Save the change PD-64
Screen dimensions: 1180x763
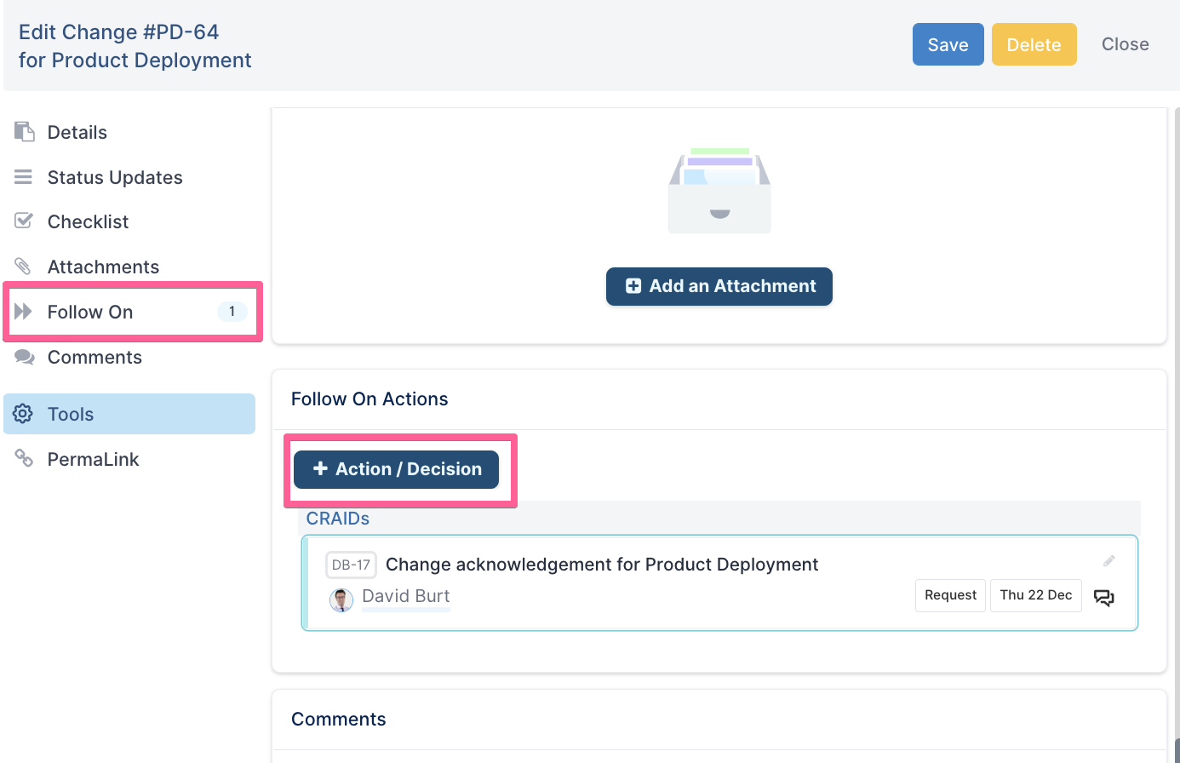pyautogui.click(x=948, y=44)
